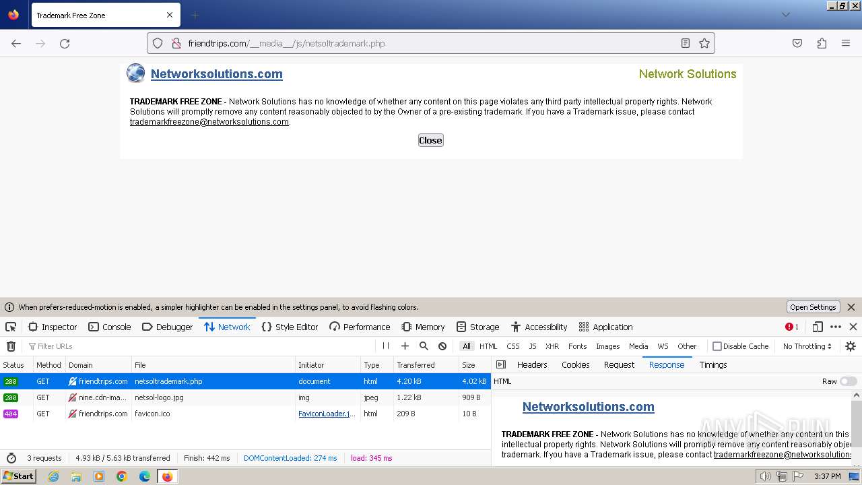Viewport: 862px width, 485px height.
Task: Open the Memory tab
Action: point(423,327)
